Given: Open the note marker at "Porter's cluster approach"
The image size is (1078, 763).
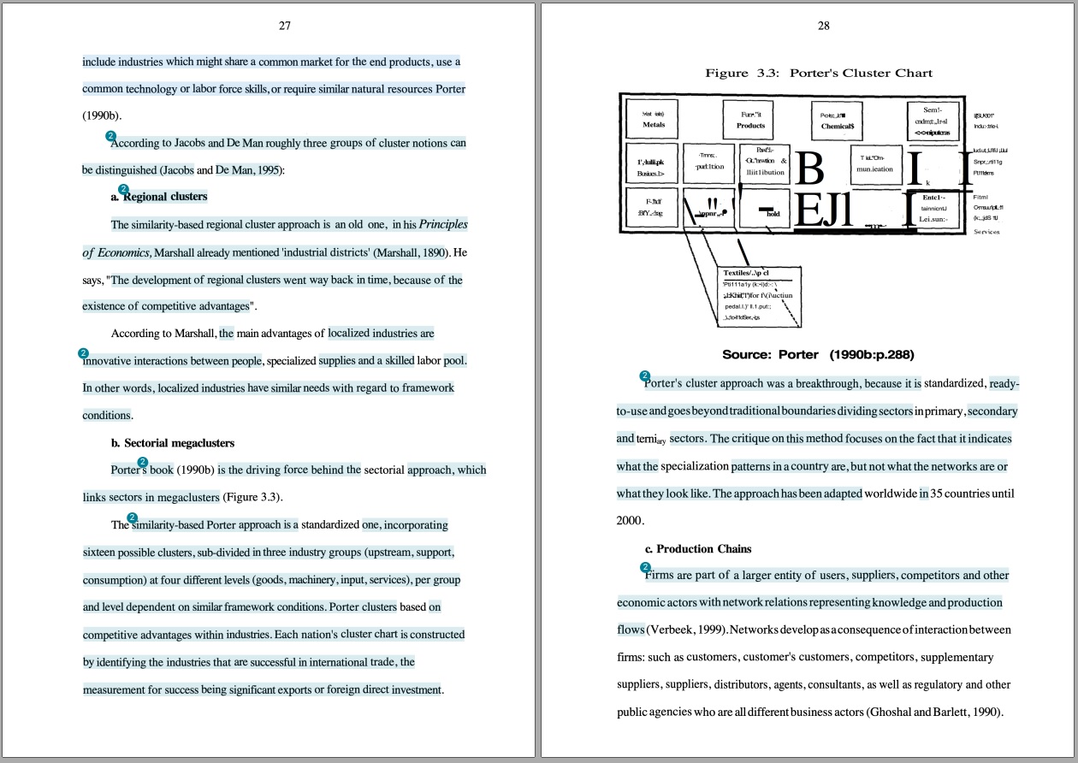Looking at the screenshot, I should tap(645, 376).
